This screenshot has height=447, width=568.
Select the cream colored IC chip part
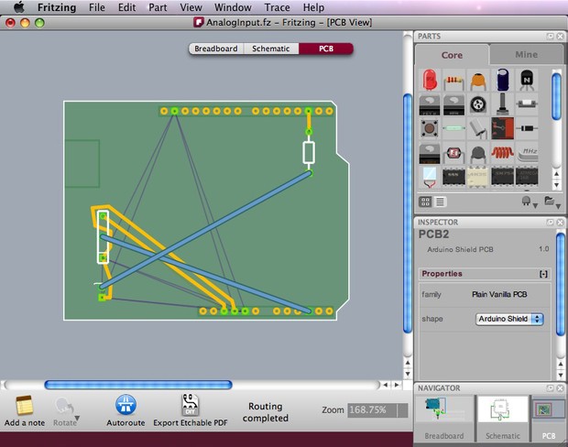tap(478, 177)
